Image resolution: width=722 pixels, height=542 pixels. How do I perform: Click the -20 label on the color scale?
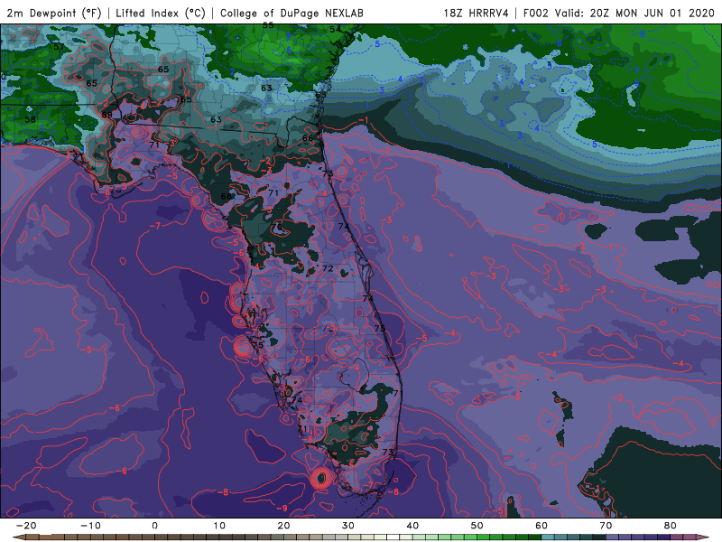[x=26, y=526]
